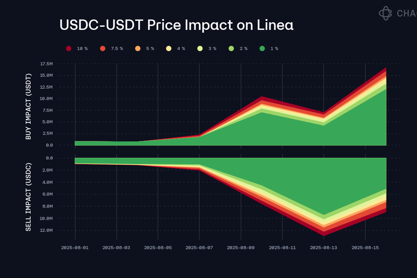Click the SELL IMPACT (USDC) axis title
This screenshot has width=417, height=278.
point(28,197)
